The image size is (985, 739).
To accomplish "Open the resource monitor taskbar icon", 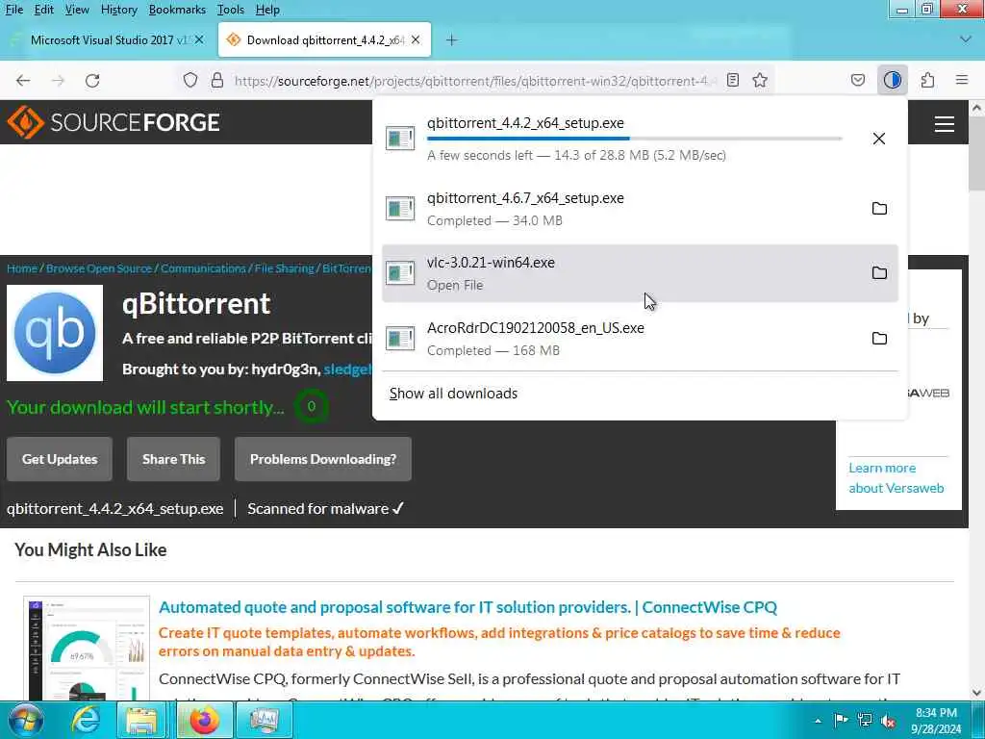I will pos(265,720).
